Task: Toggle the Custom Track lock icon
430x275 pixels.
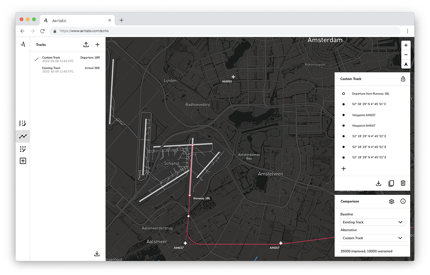Action: (x=403, y=79)
